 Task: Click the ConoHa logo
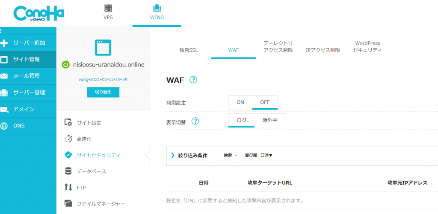click(38, 14)
